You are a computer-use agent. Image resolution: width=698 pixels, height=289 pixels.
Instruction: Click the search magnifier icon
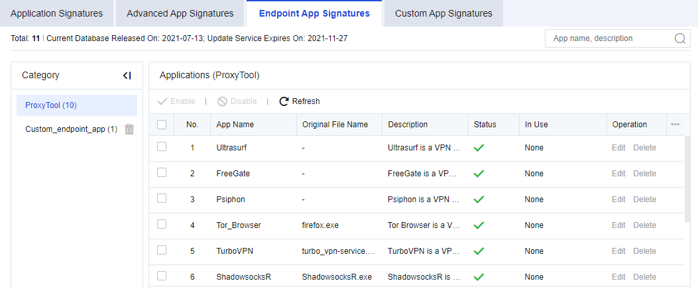(679, 38)
